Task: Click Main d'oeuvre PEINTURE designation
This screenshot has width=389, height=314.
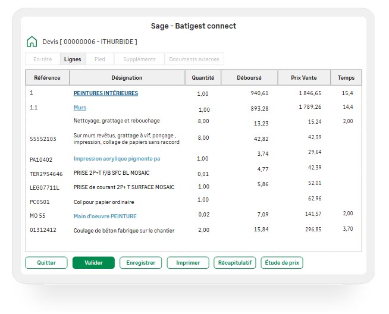Action: pyautogui.click(x=105, y=216)
